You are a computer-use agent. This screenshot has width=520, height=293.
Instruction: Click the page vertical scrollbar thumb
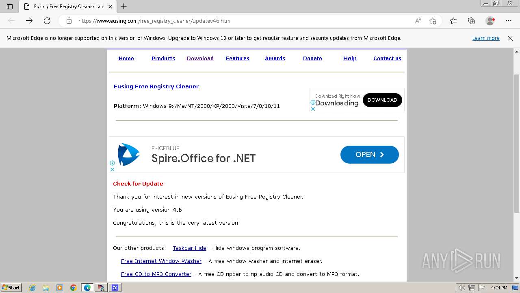[517, 144]
